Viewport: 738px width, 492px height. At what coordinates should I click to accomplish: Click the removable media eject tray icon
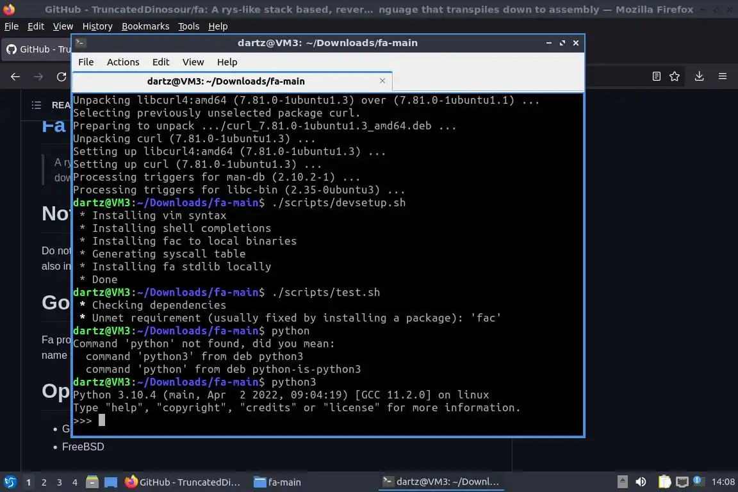tap(622, 482)
